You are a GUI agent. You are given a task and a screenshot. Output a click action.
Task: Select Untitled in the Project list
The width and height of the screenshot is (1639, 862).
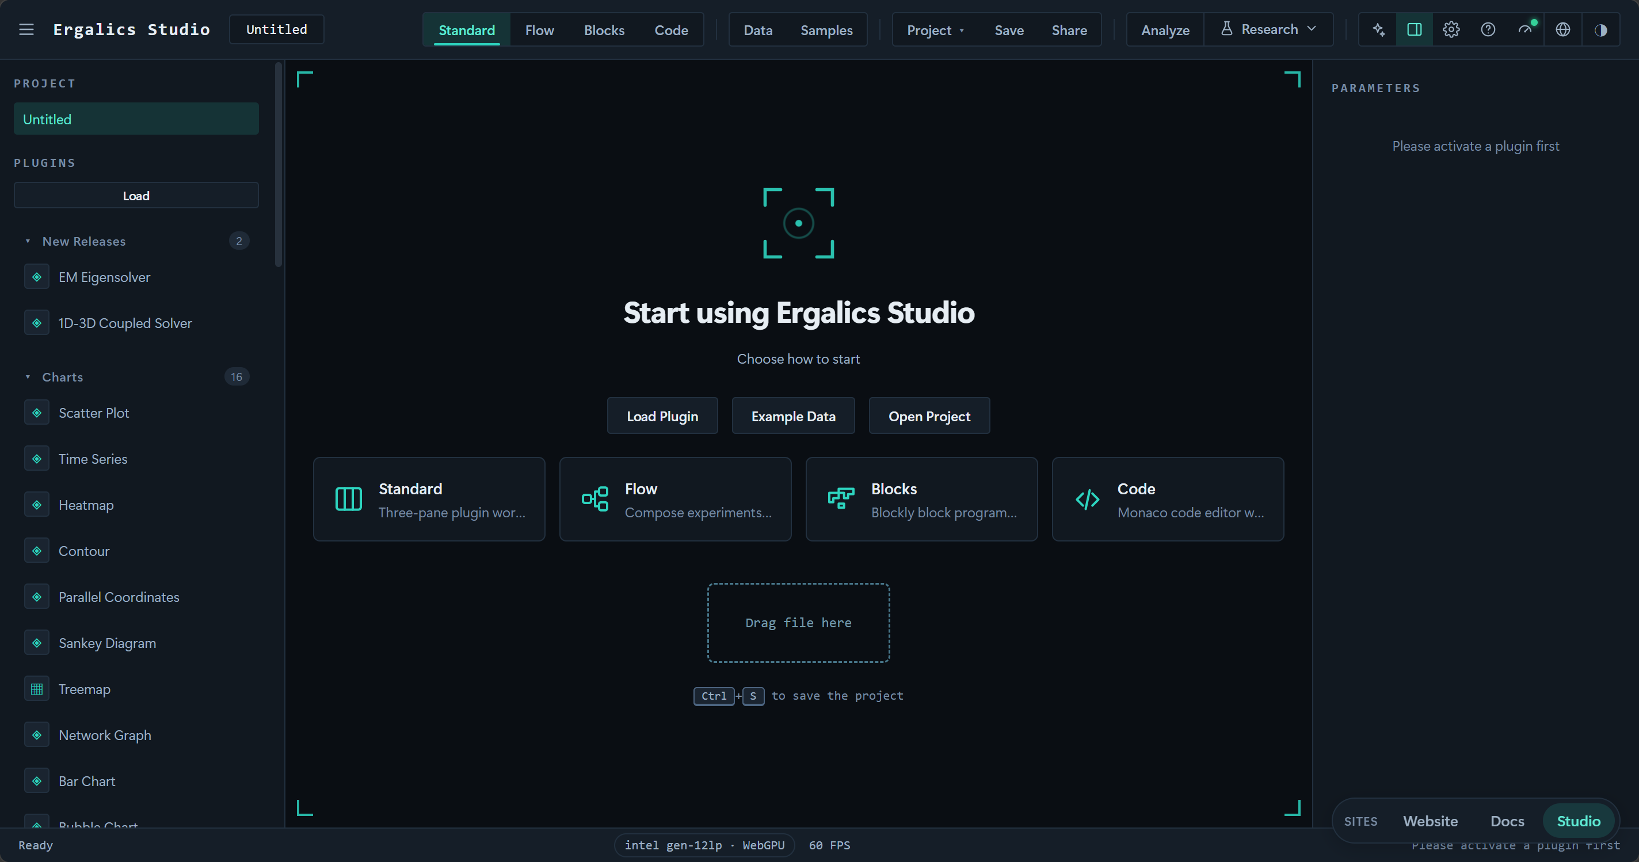tap(136, 119)
